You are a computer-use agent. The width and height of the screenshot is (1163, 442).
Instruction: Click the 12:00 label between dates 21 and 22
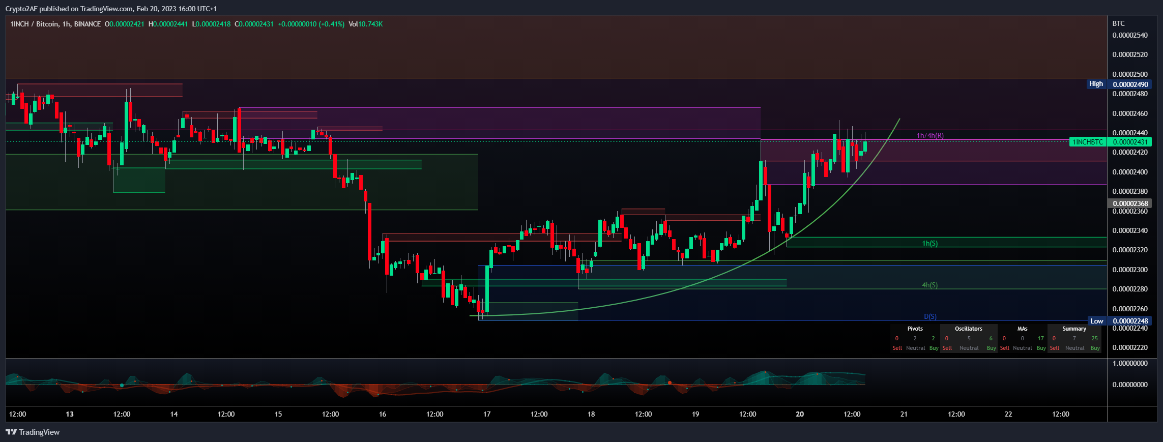point(956,414)
